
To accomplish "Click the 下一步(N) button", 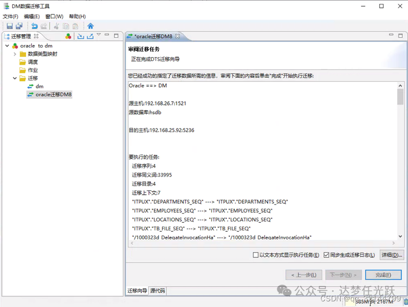I will pos(344,275).
